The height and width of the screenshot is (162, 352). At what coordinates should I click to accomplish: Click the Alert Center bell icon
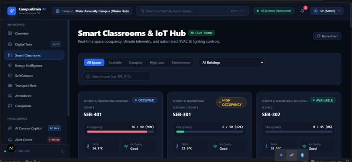10,140
